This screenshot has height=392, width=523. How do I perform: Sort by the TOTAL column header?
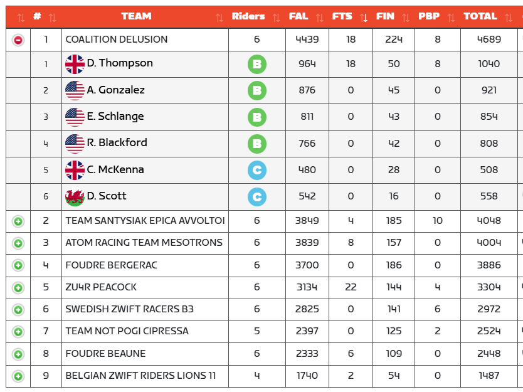point(480,17)
